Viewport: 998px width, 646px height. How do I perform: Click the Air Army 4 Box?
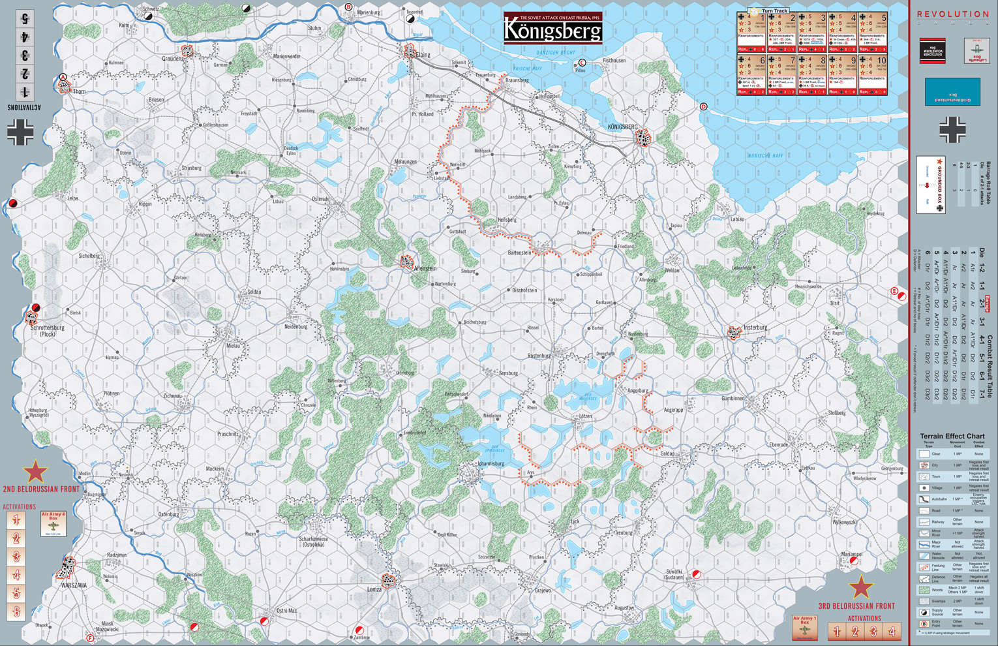(x=53, y=524)
